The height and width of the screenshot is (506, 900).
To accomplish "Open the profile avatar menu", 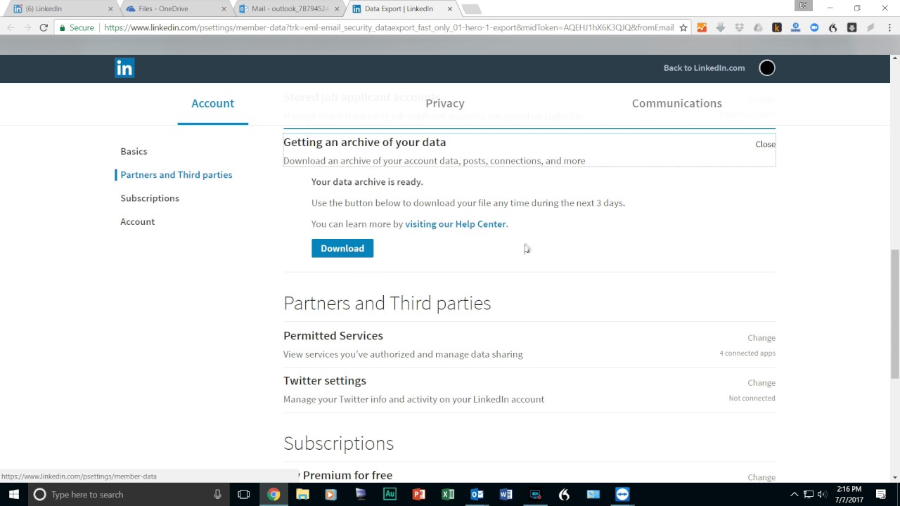I will click(767, 68).
